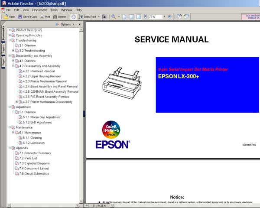Expand the 4.1 Overview bookmark
This screenshot has width=260, height=208.
click(13, 61)
